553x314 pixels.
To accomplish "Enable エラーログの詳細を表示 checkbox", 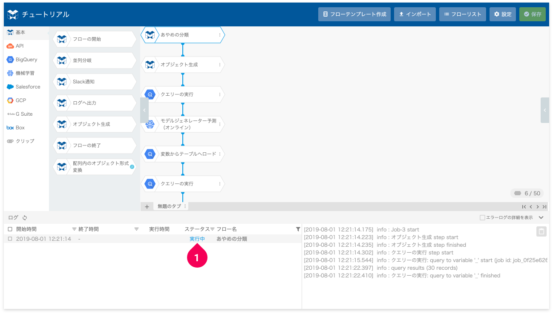I will coord(482,218).
